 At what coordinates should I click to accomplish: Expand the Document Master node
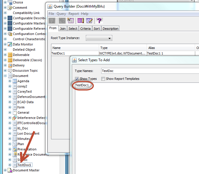point(5,170)
